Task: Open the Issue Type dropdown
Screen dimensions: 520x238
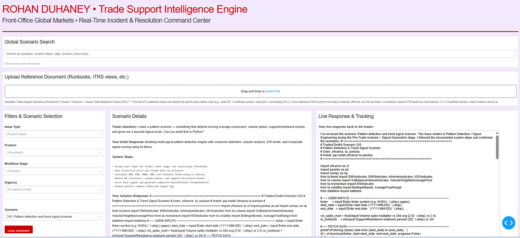Action: [54, 134]
